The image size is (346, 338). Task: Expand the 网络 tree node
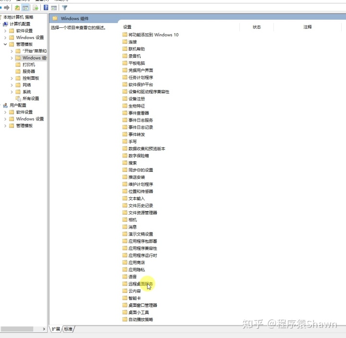tap(12, 85)
